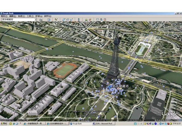Click the planet switch icon
The width and height of the screenshot is (182, 136).
pos(90,20)
